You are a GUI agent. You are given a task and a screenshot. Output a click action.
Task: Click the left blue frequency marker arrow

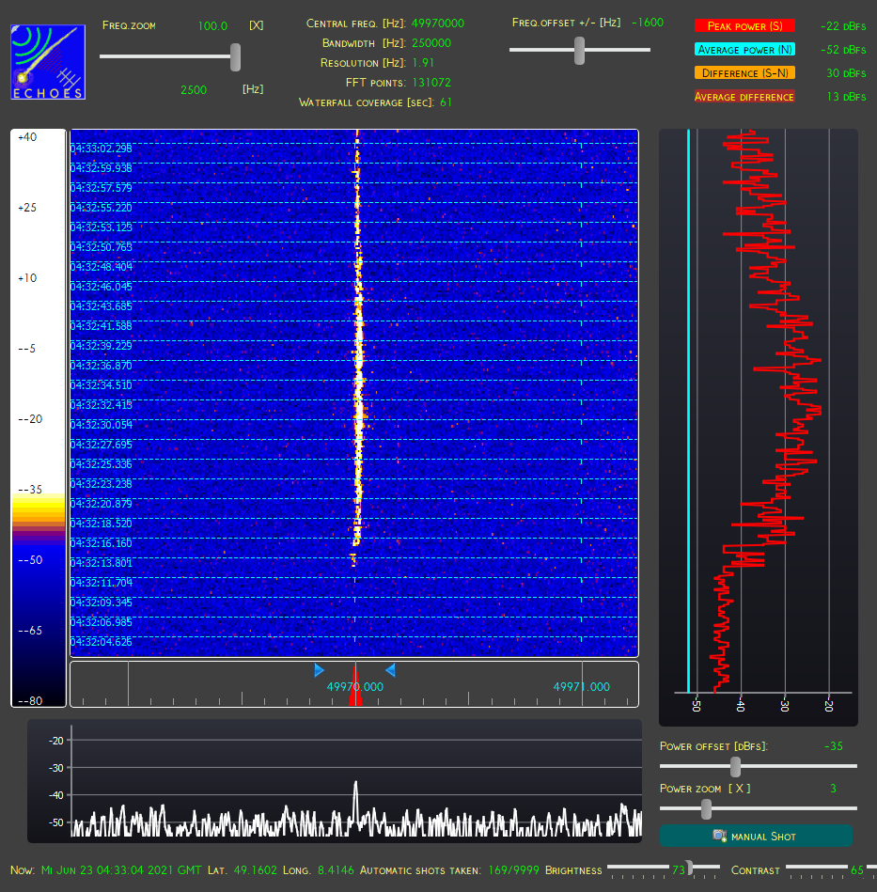(x=319, y=670)
